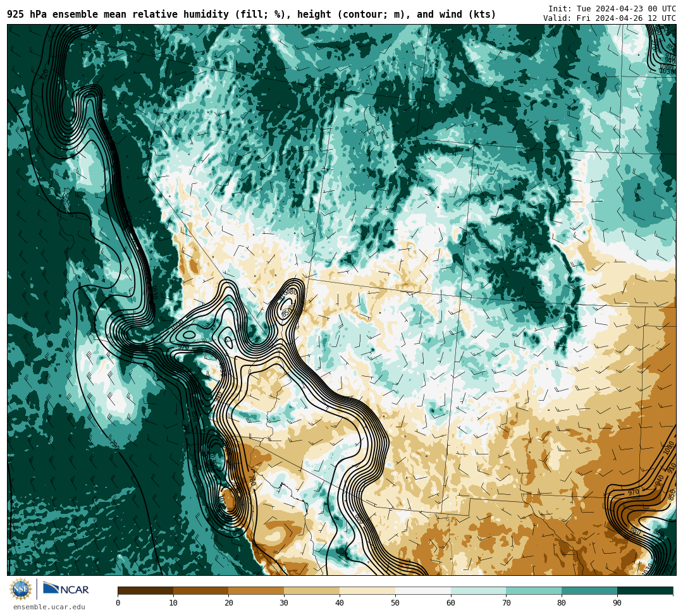
Task: Click the 10-20 brown colorbar segment
Action: click(201, 590)
